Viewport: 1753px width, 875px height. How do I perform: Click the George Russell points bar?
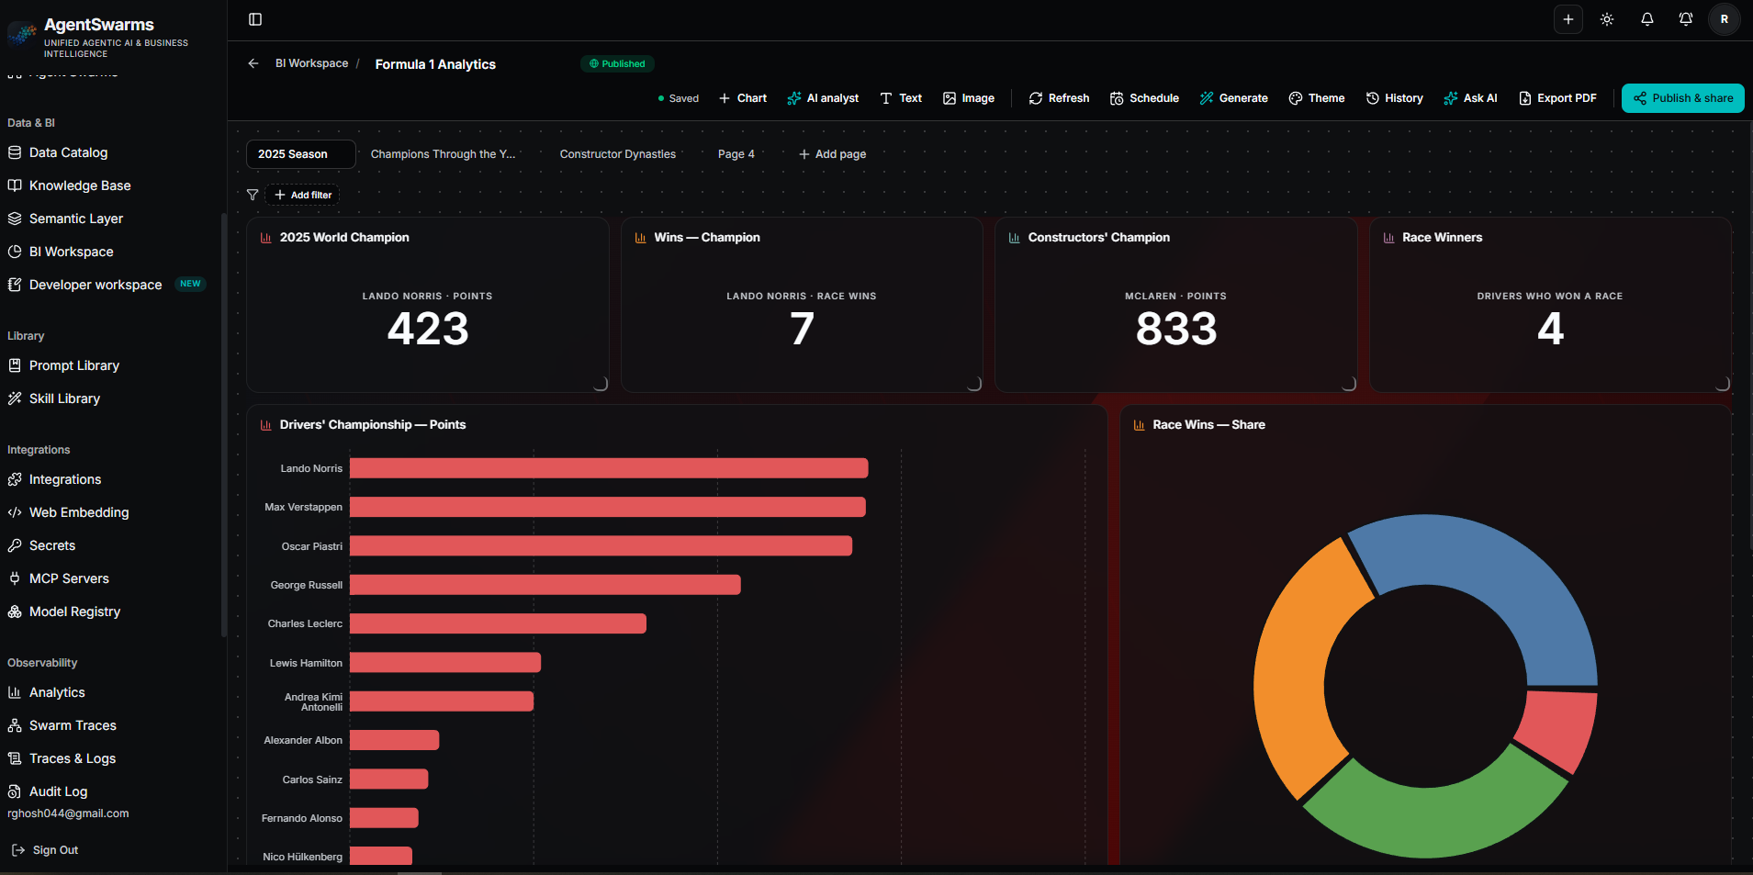[x=545, y=585]
